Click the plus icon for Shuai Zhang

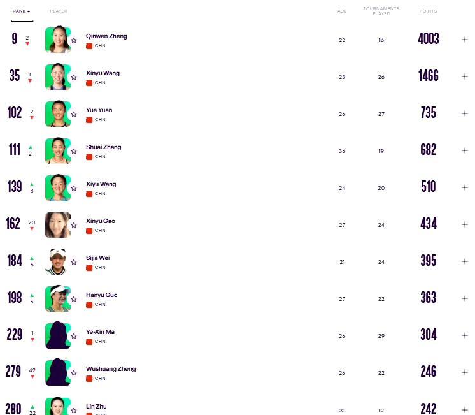coord(465,150)
